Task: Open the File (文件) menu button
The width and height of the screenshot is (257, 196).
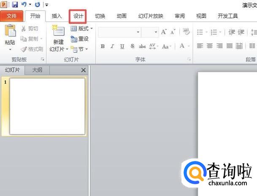Action: [x=12, y=16]
